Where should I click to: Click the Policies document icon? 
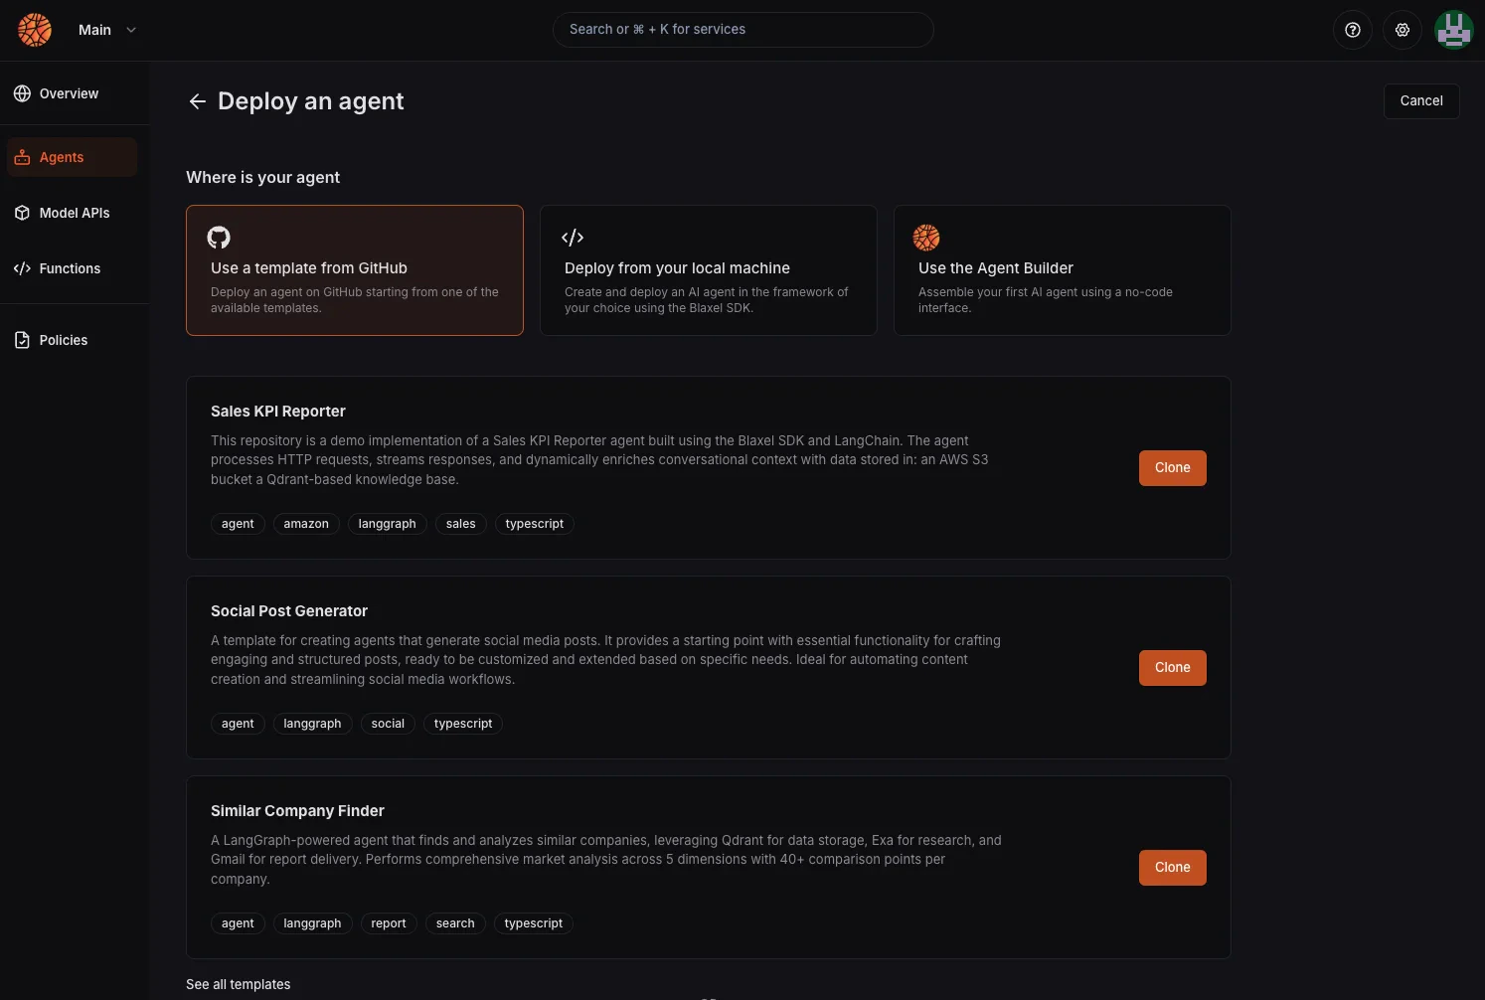click(x=22, y=339)
